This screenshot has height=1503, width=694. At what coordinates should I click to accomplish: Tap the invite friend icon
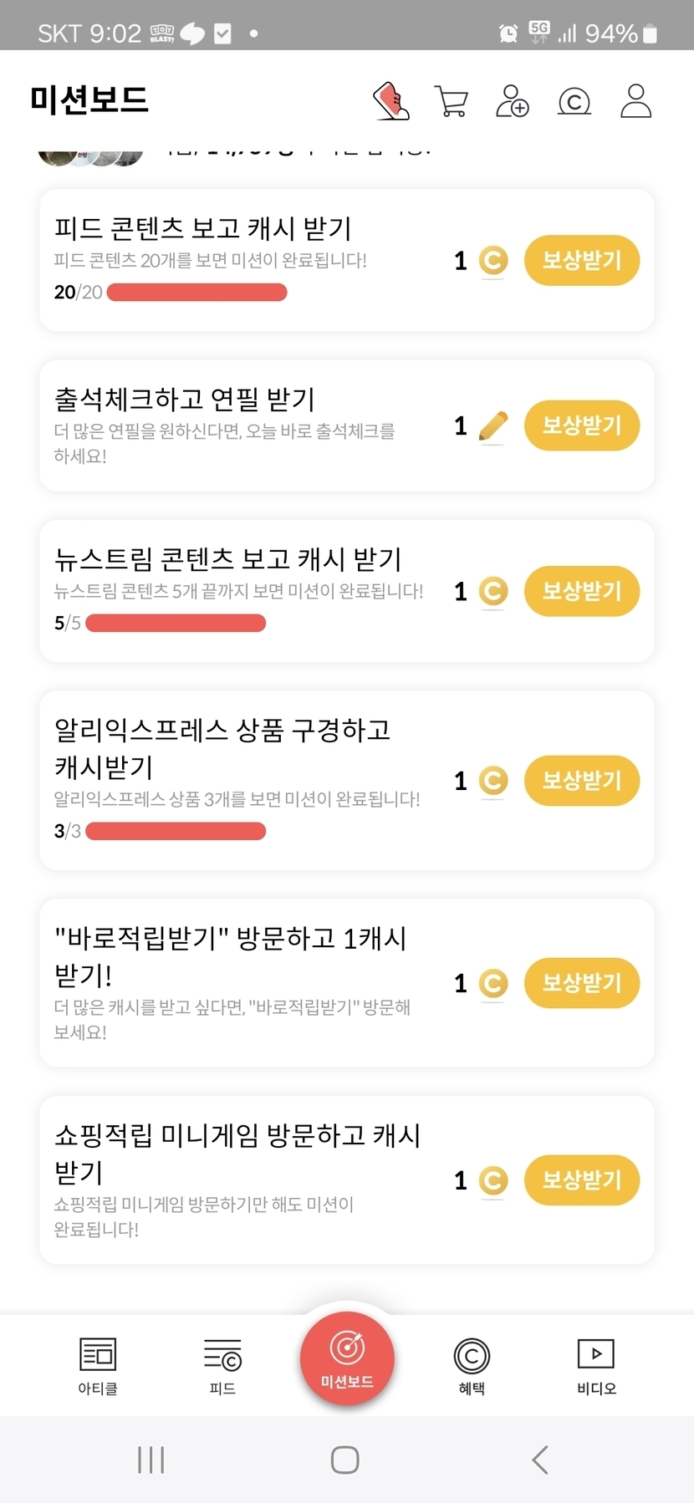[512, 101]
